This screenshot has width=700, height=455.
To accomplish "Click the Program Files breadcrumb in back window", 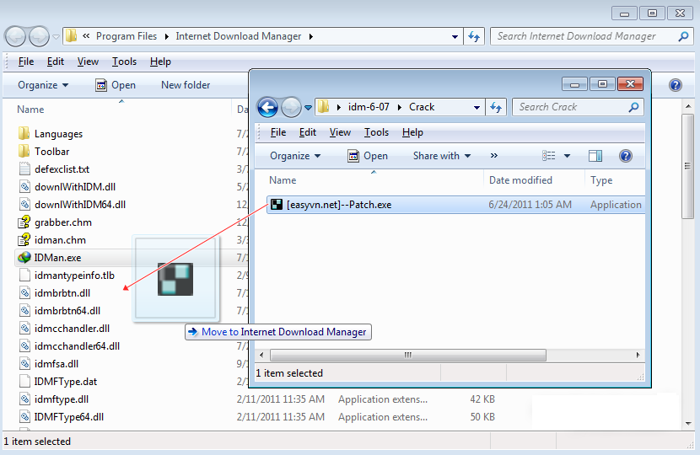I will 127,36.
